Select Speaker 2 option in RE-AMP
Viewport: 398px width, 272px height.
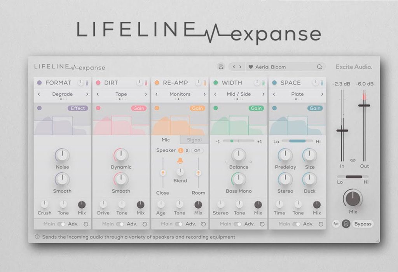[x=187, y=150]
